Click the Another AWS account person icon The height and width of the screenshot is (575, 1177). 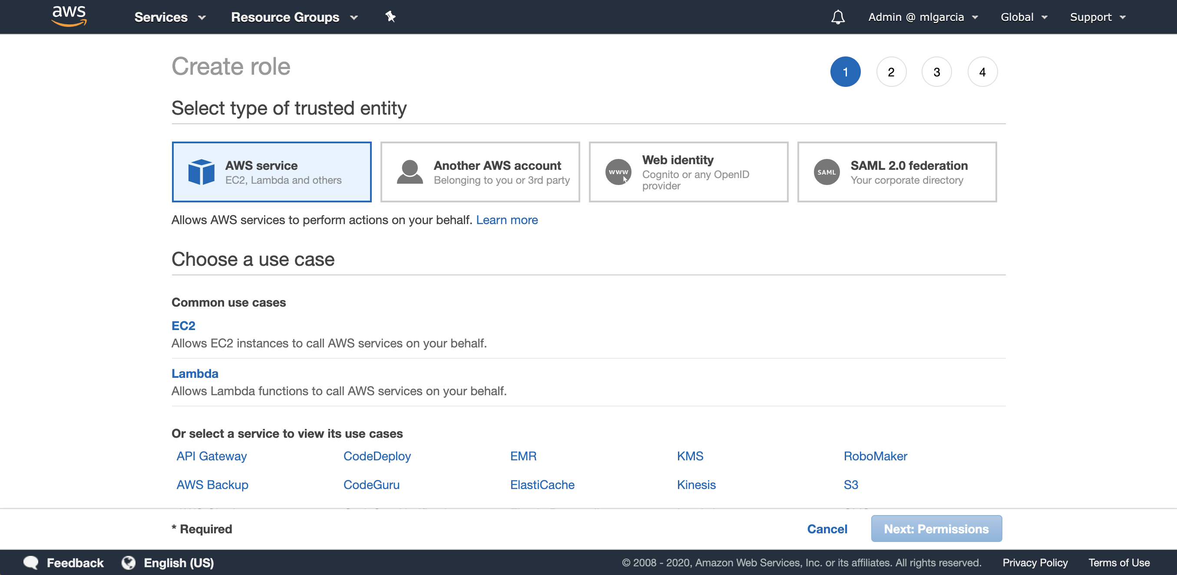(x=410, y=172)
